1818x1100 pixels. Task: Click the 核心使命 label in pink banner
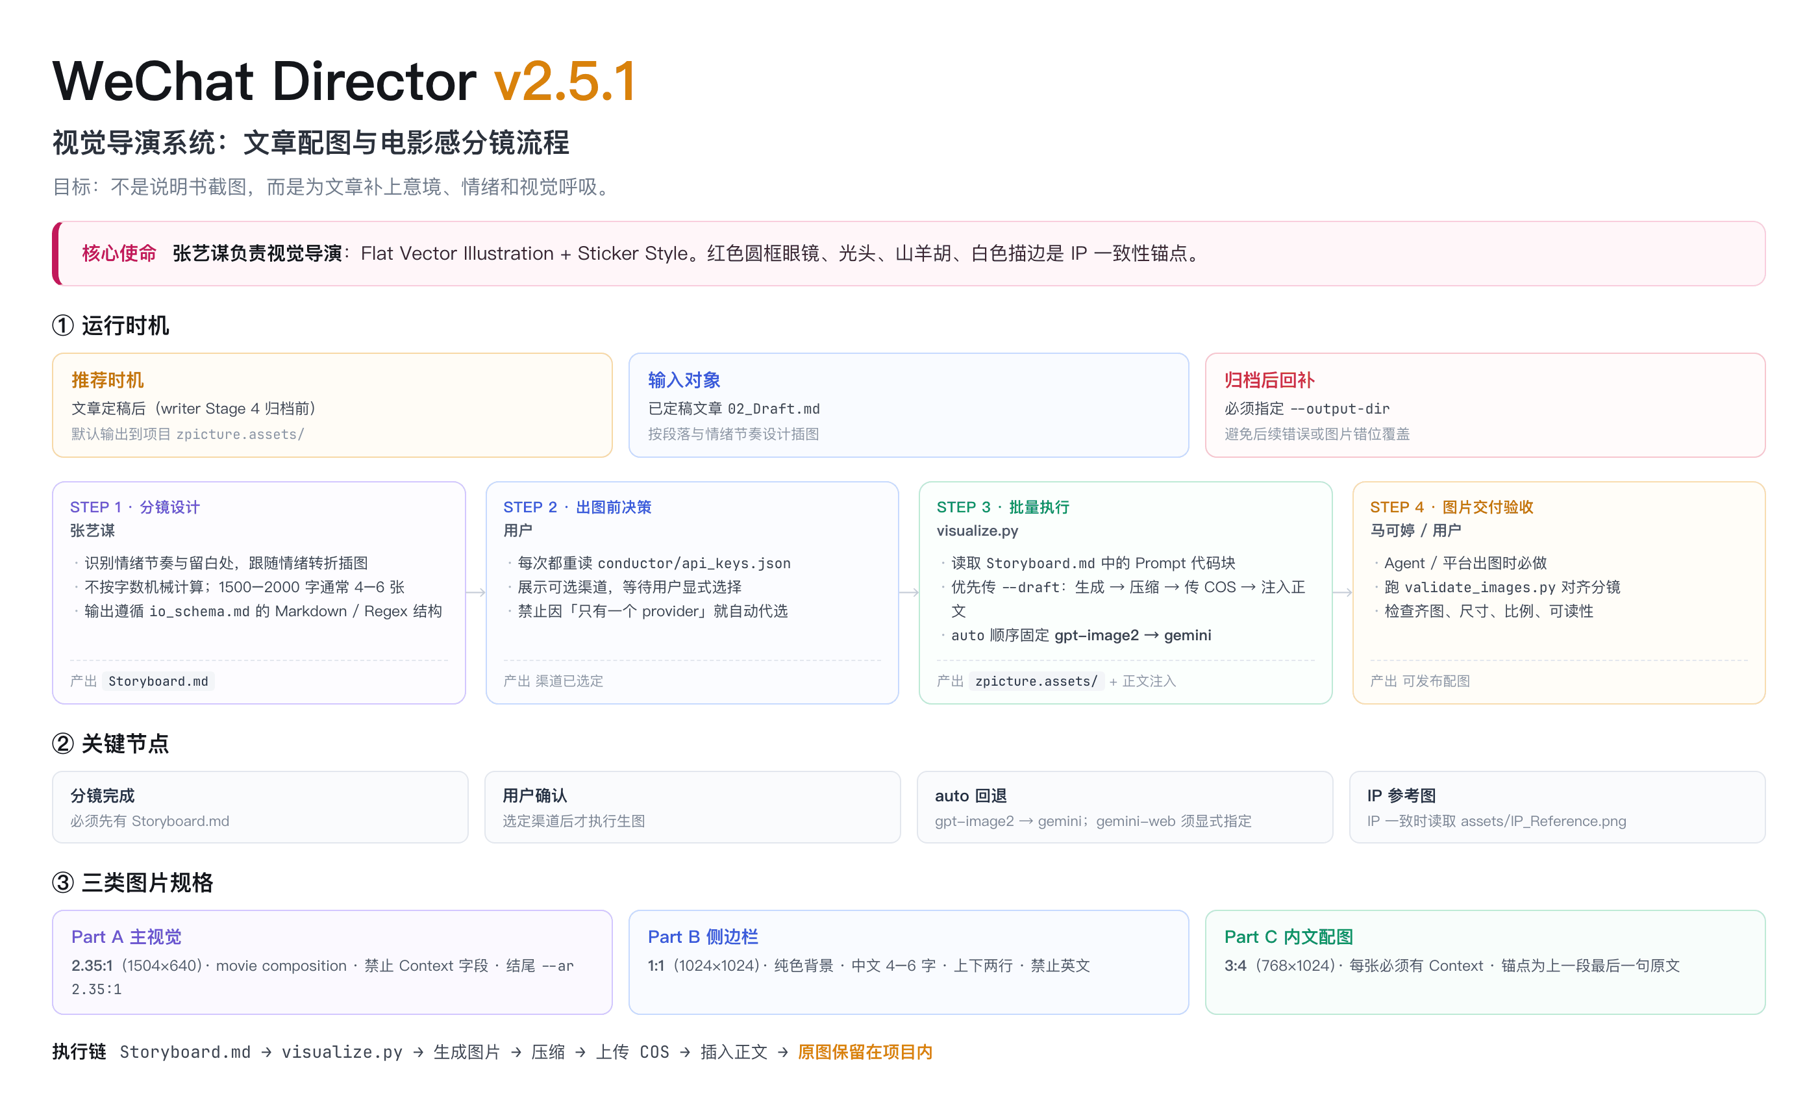pyautogui.click(x=119, y=253)
